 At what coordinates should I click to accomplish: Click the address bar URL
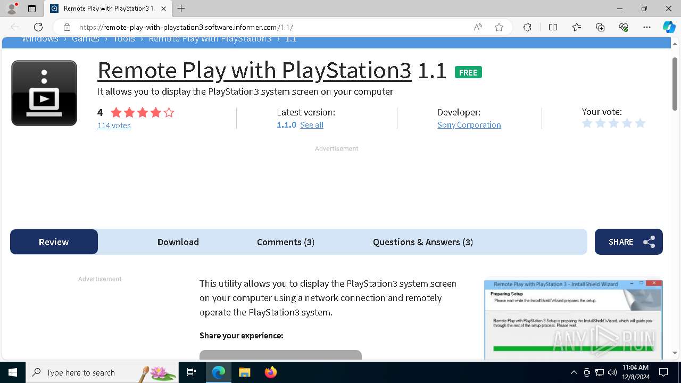coord(186,27)
